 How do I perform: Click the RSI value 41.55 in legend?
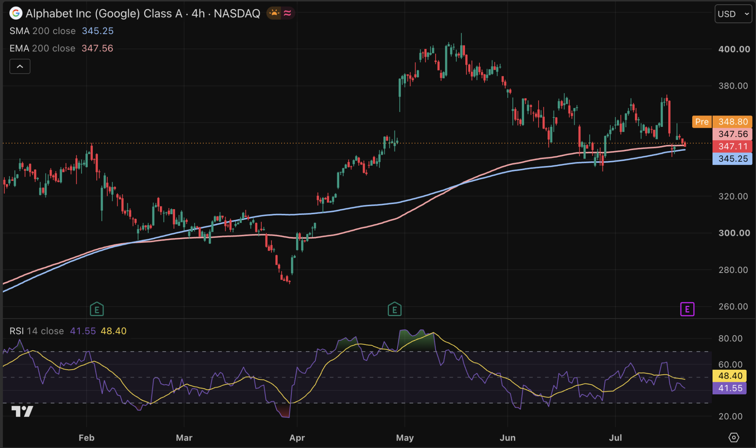[83, 331]
